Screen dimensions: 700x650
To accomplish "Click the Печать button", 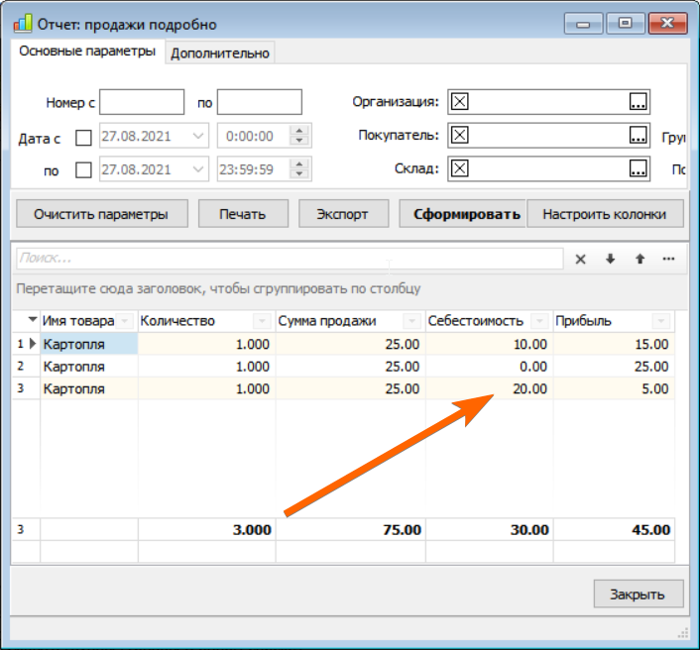I will 243,214.
